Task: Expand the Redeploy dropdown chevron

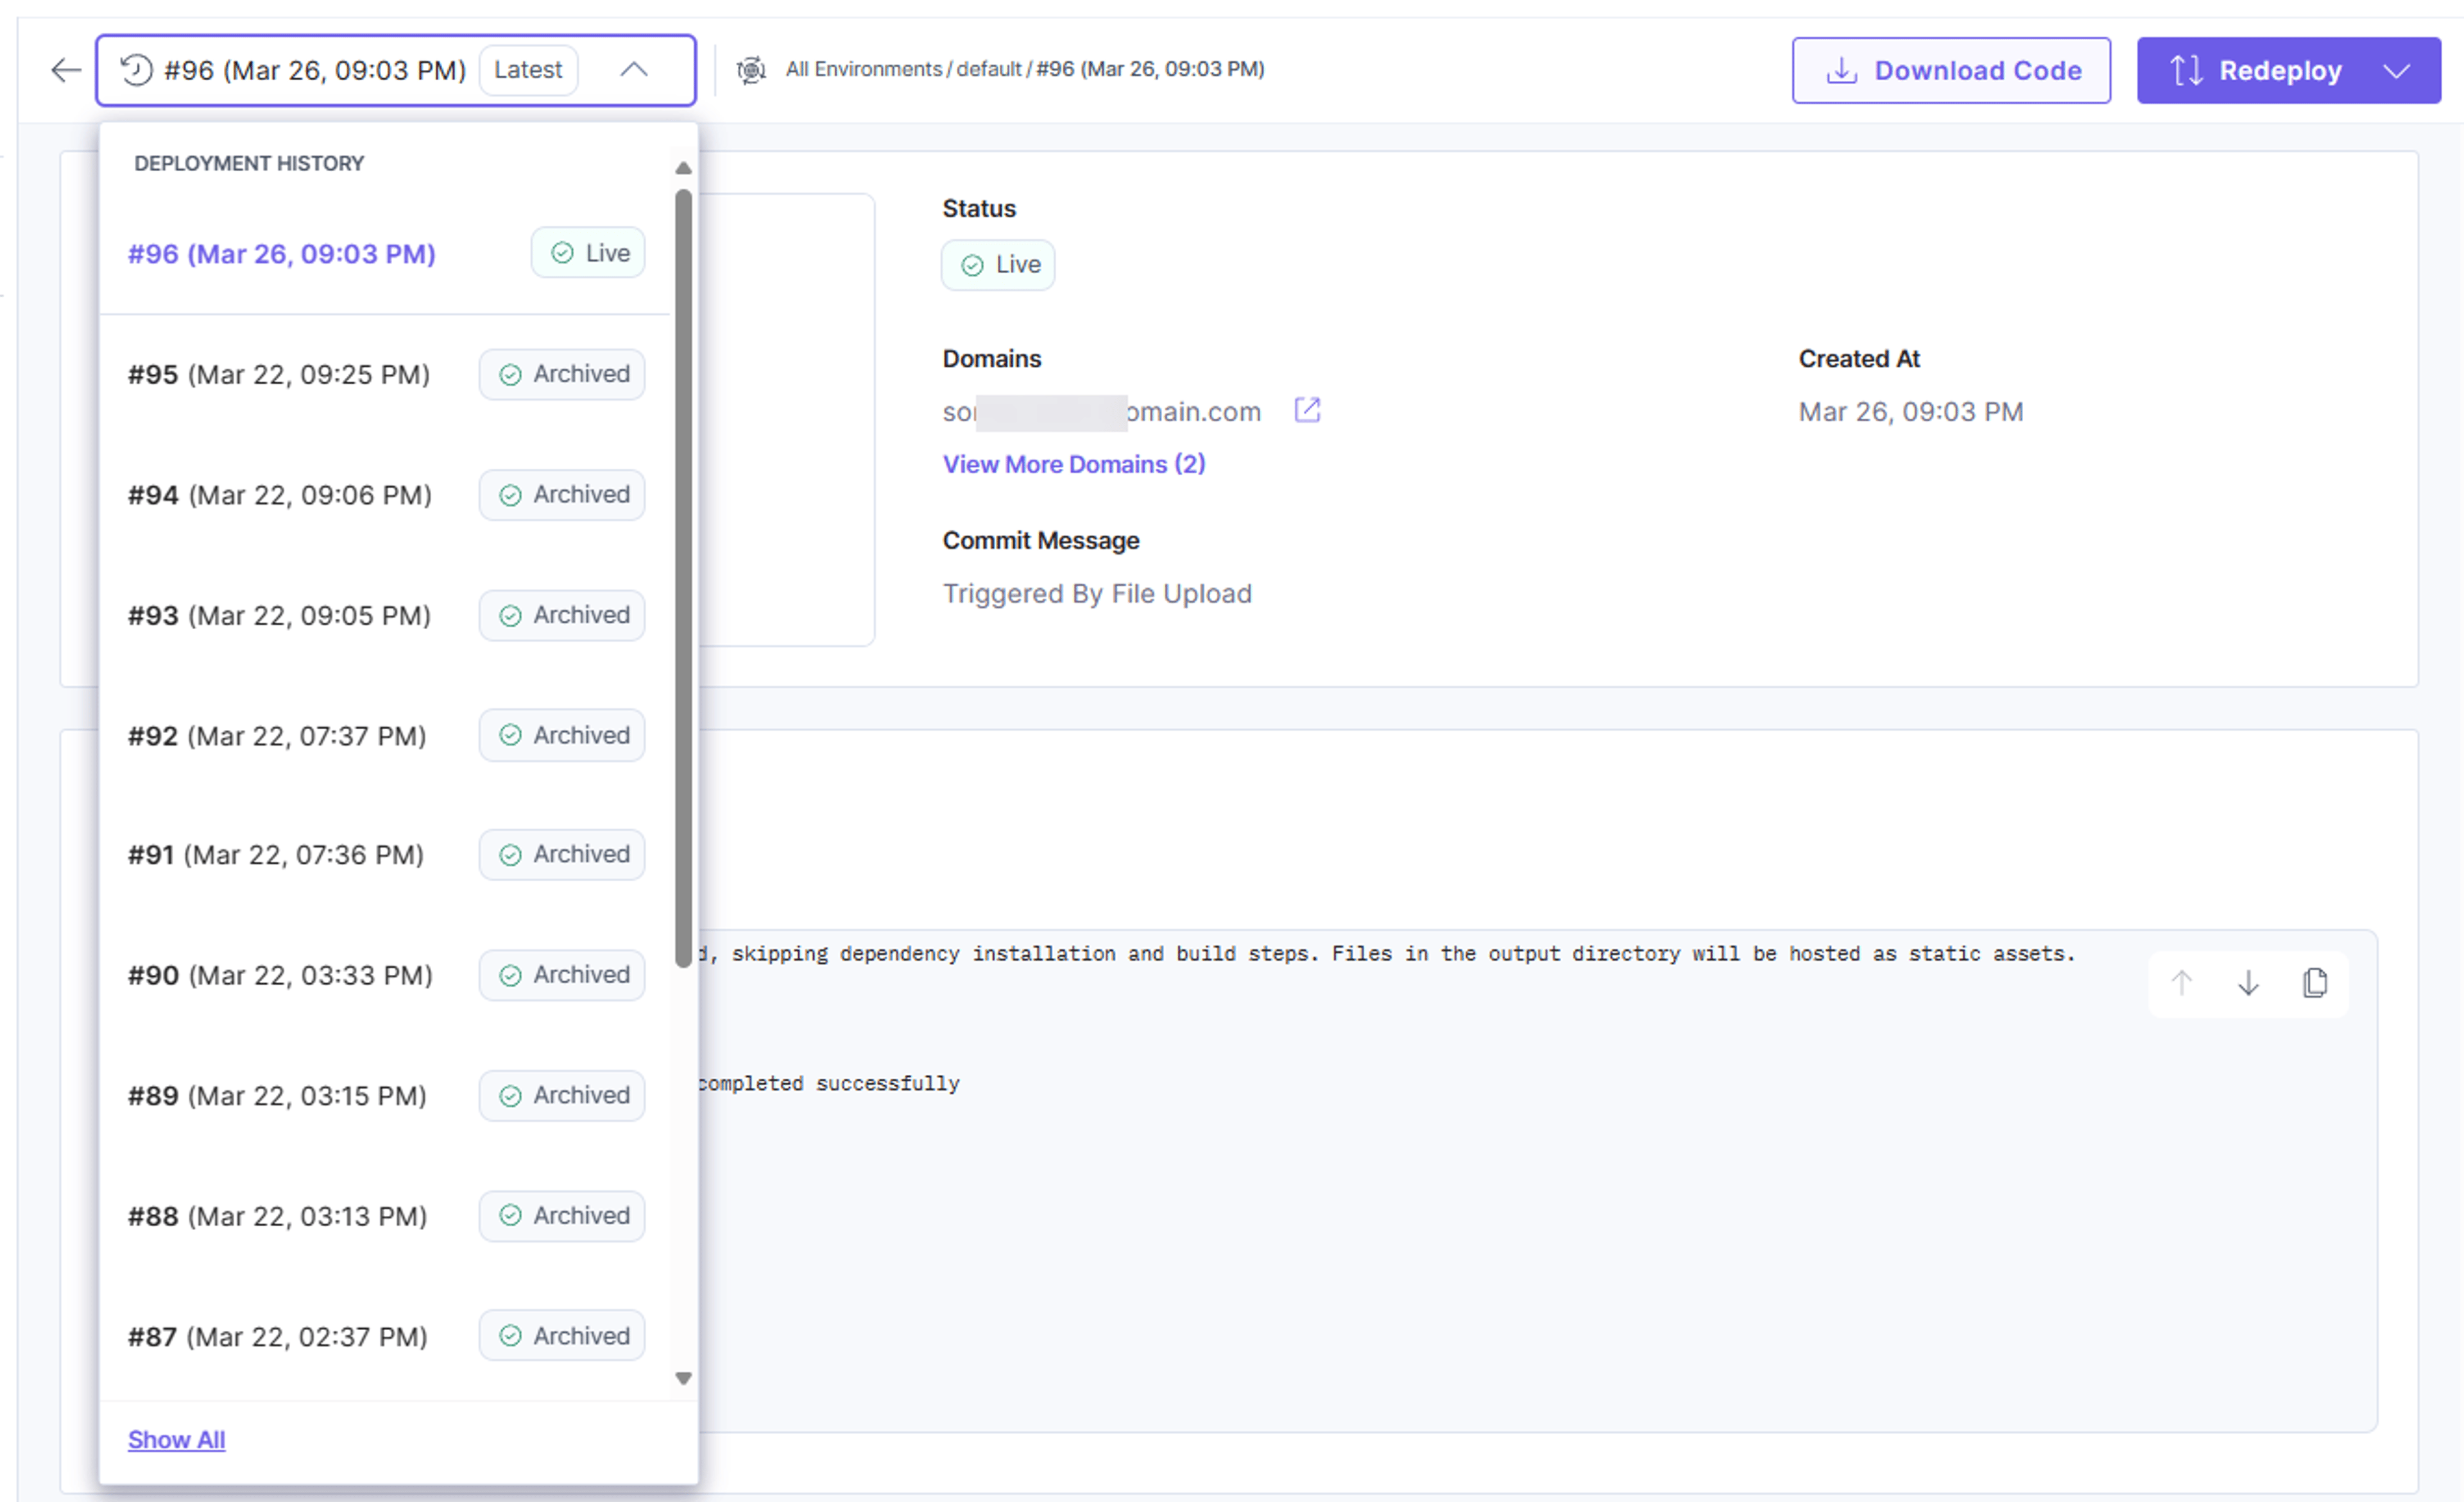Action: (x=2397, y=70)
